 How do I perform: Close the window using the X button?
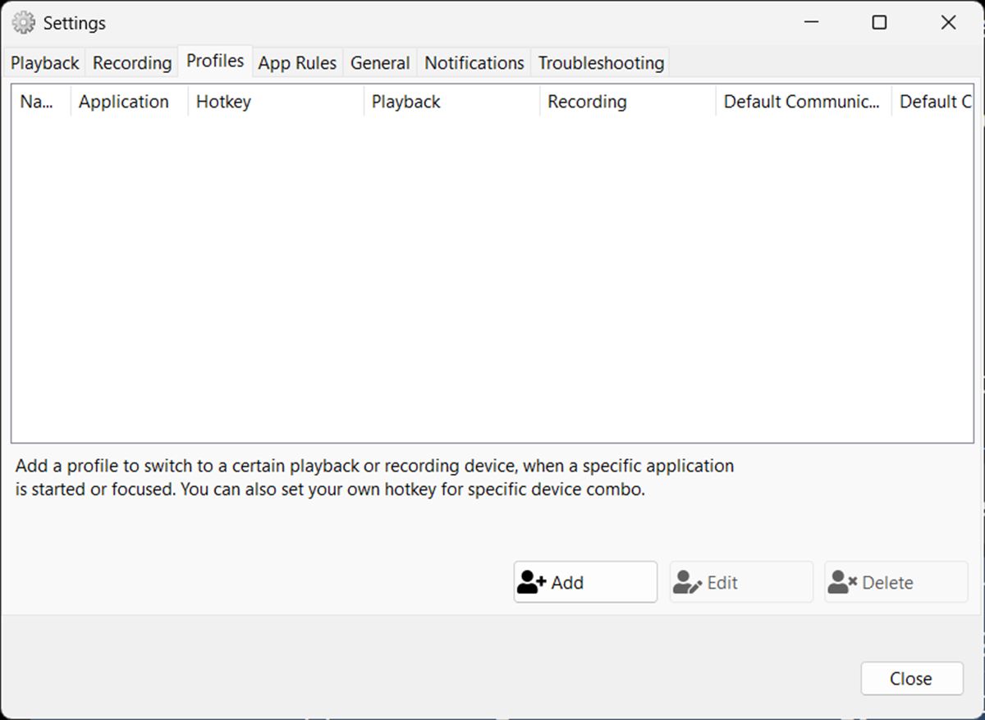(x=948, y=22)
